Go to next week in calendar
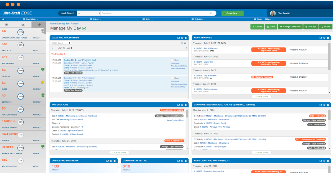Screen dimensions: 333x173 [x=186, y=48]
